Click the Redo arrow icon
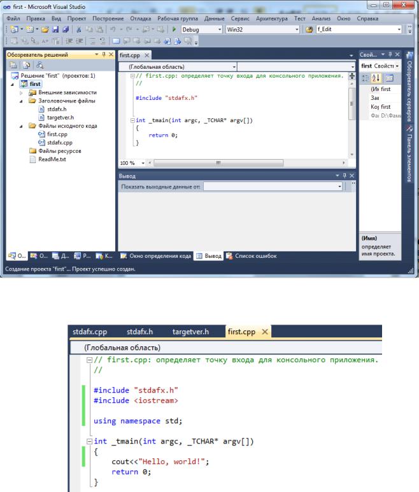This screenshot has width=419, height=492. coord(129,29)
